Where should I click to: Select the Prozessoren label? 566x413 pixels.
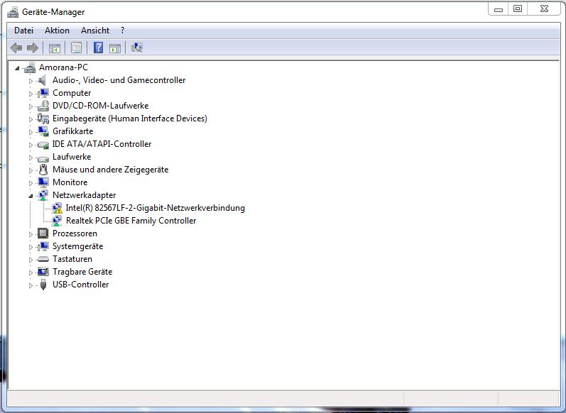[75, 233]
